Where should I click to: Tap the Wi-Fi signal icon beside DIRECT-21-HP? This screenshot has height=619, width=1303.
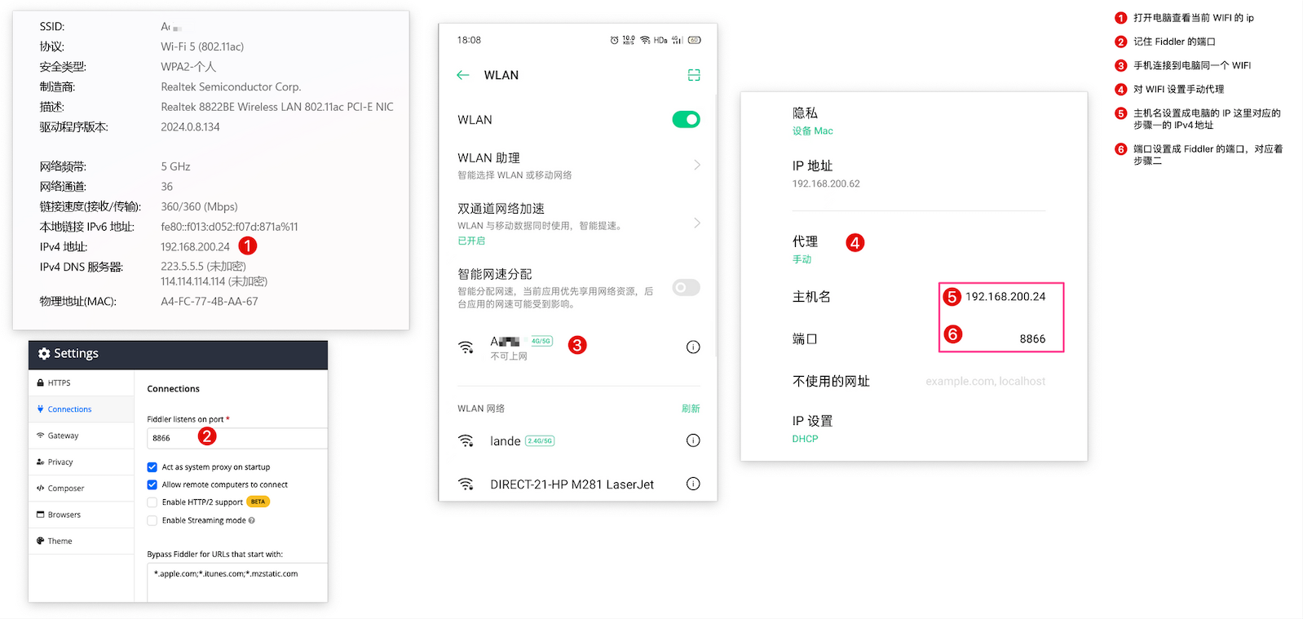466,484
